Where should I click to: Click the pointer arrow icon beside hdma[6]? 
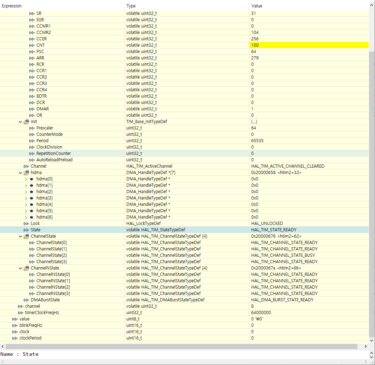[31, 217]
